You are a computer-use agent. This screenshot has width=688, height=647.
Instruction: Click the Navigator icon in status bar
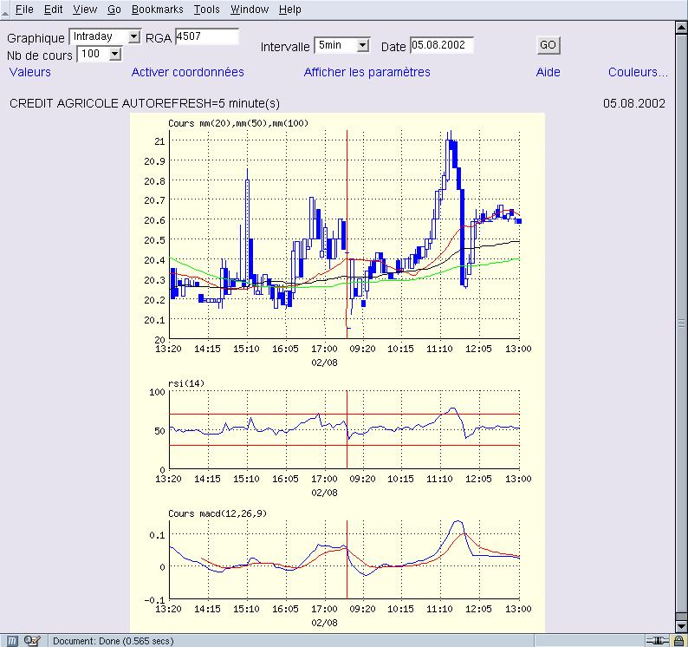tap(12, 641)
